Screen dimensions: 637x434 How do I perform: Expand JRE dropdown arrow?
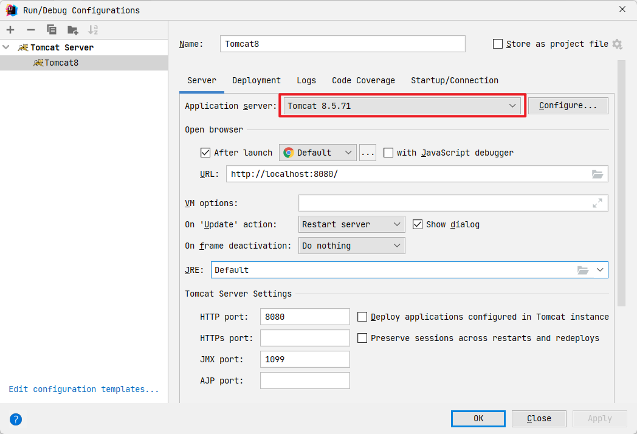click(600, 270)
